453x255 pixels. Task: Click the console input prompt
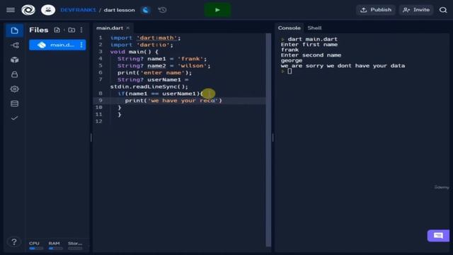tap(289, 71)
